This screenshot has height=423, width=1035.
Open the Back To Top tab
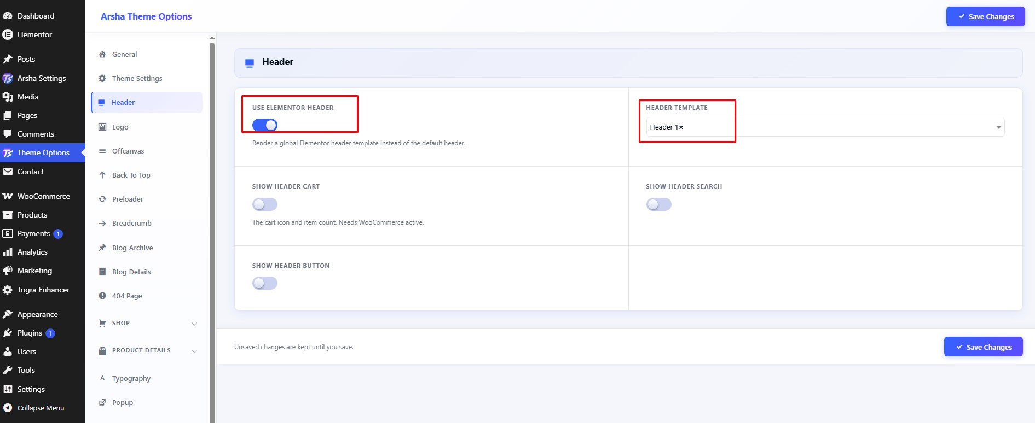[147, 175]
